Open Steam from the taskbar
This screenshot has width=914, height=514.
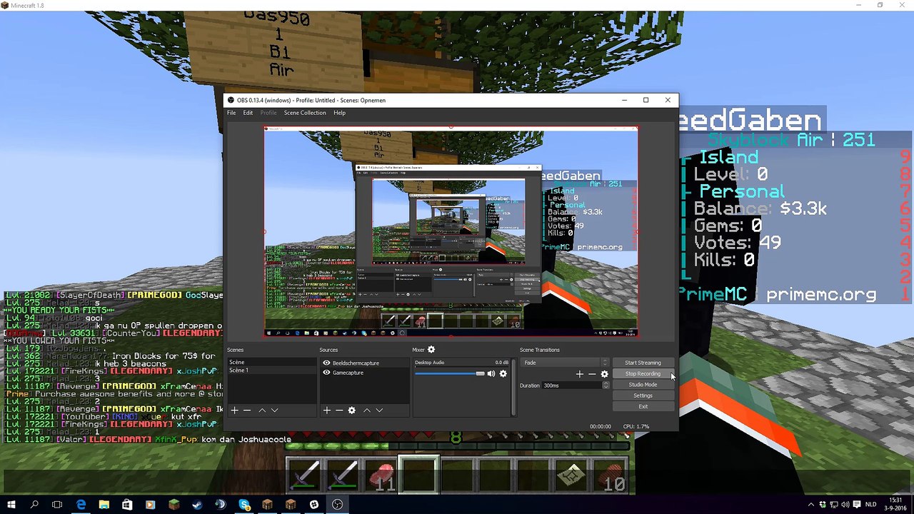coord(197,505)
